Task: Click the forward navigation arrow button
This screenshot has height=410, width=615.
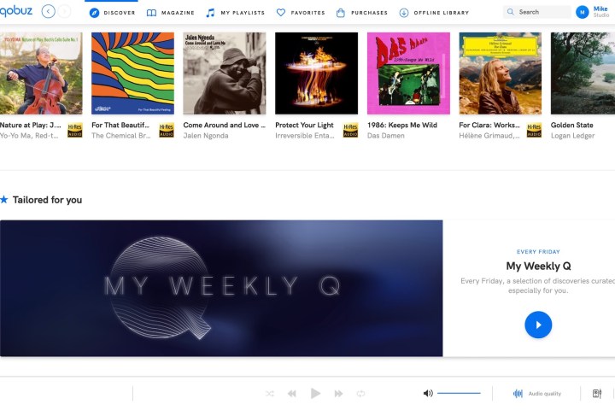Action: pos(64,11)
